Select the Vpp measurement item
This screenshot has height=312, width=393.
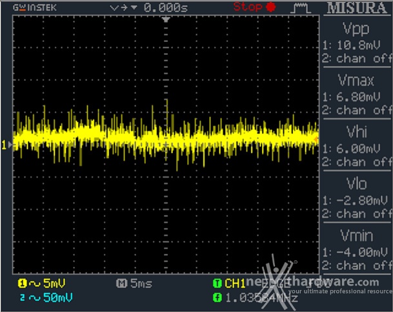pos(356,28)
